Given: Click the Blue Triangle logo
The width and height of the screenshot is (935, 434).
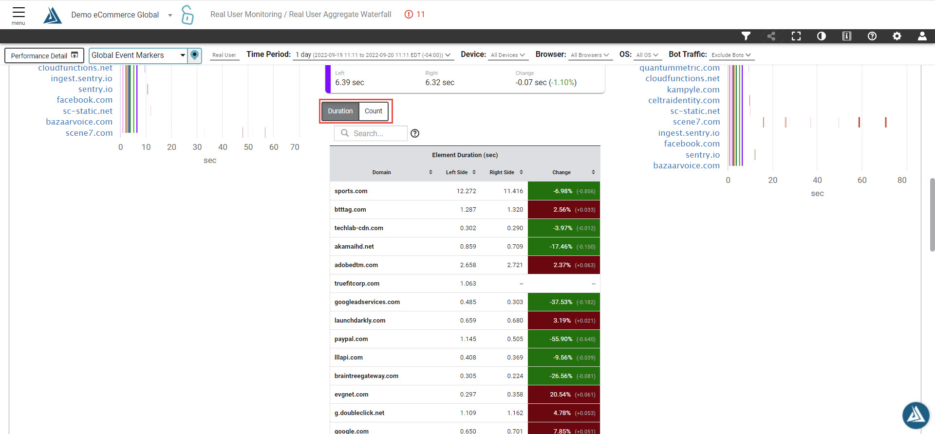Looking at the screenshot, I should click(53, 15).
